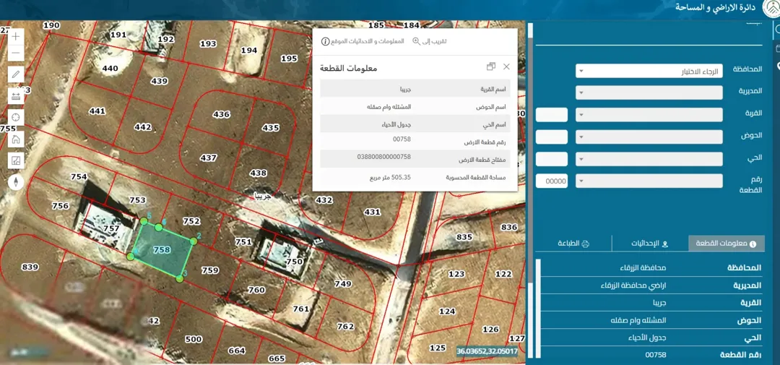Switch to the معلومات القطعة tab
This screenshot has height=365, width=780.
[x=727, y=244]
